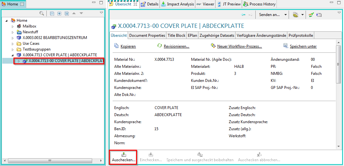This screenshot has height=166, width=344.
Task: Switch to the Impact Analysis tab
Action: 178,4
